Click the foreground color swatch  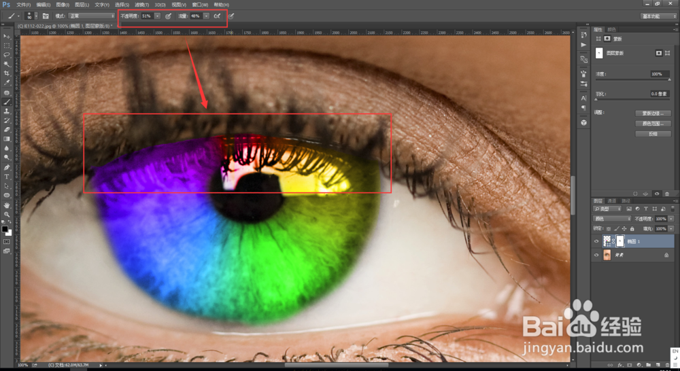click(x=5, y=229)
